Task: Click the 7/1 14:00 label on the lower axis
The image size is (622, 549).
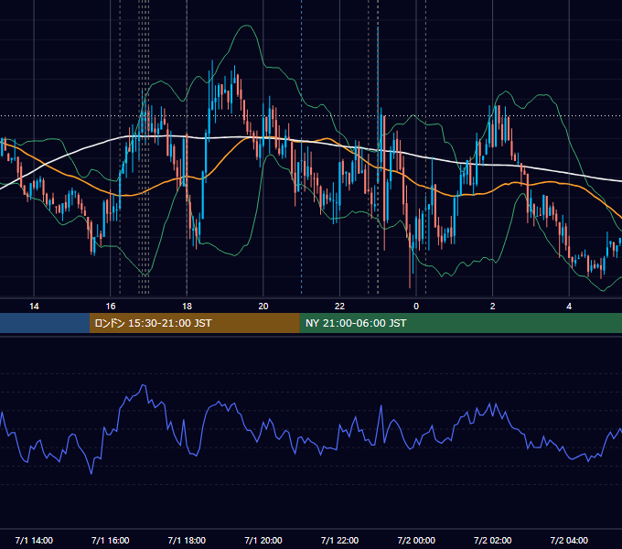Action: (34, 540)
